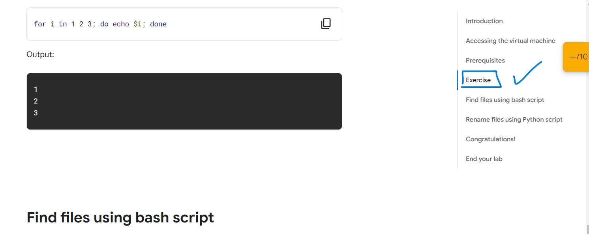Go to Prerequisites in the sidebar
Screen dimensions: 589x235
point(485,60)
